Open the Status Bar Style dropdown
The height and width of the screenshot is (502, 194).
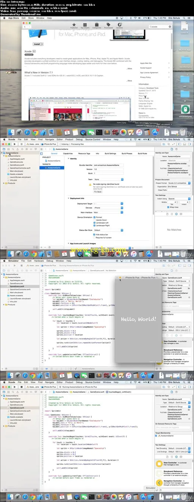(109, 230)
